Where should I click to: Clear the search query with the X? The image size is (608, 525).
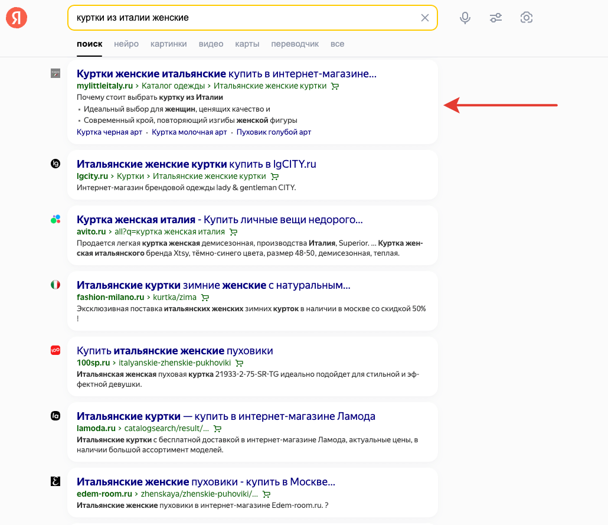click(425, 18)
